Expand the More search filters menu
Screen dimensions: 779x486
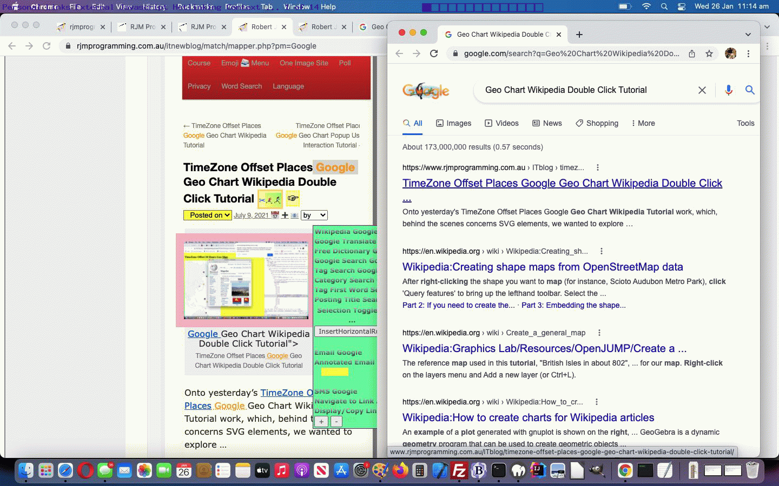643,123
